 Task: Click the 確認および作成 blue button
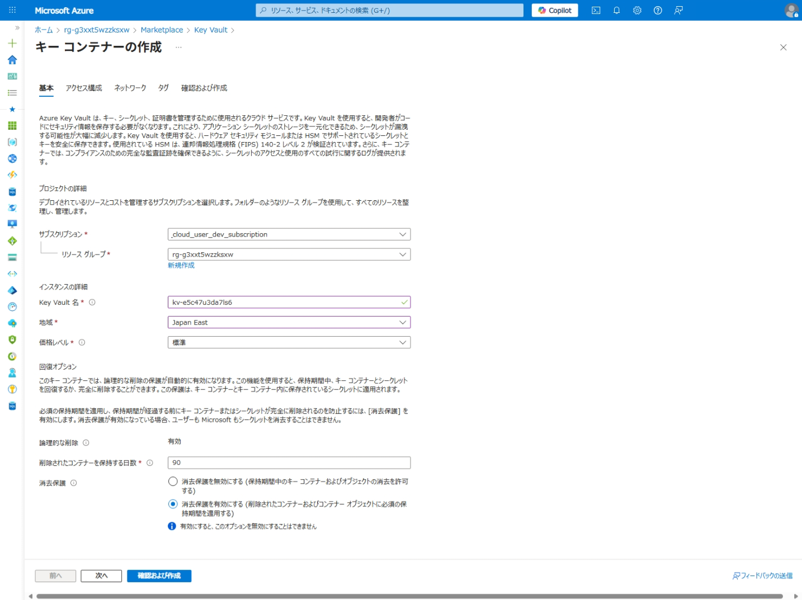tap(159, 575)
